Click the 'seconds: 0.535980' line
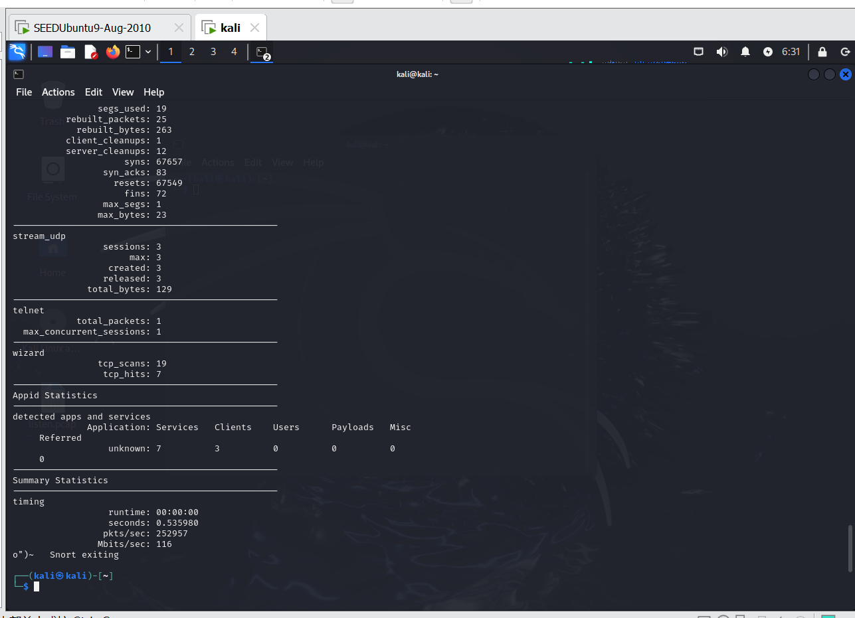This screenshot has height=618, width=855. (153, 523)
